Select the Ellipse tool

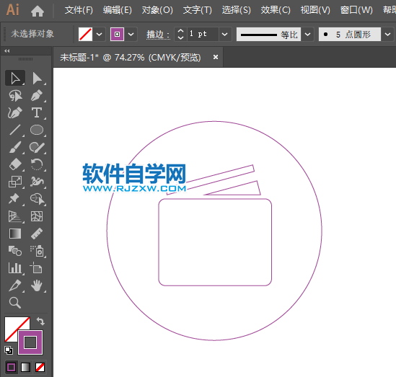(x=37, y=130)
